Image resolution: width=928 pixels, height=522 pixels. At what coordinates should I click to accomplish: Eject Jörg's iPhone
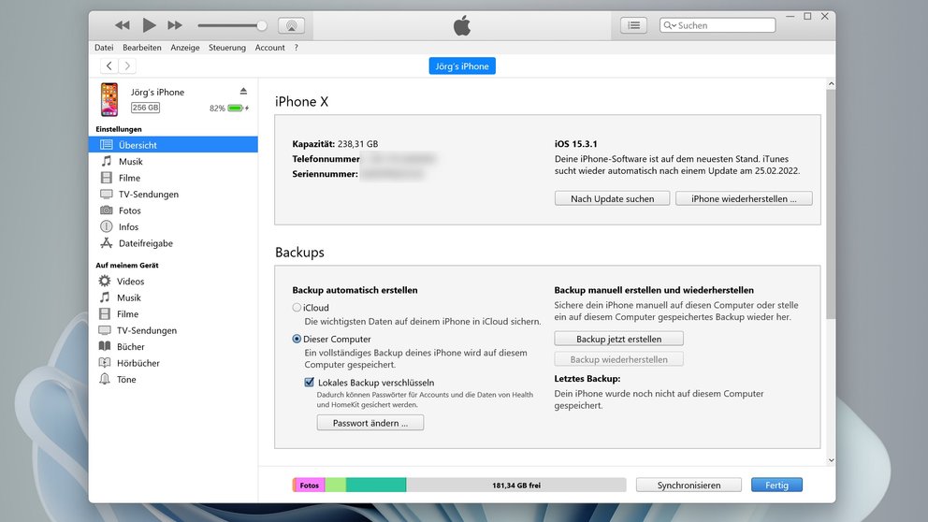[x=243, y=91]
